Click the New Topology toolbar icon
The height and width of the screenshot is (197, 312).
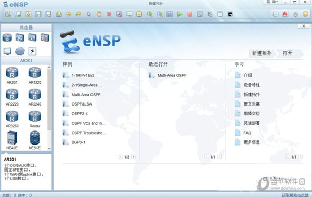coord(8,14)
